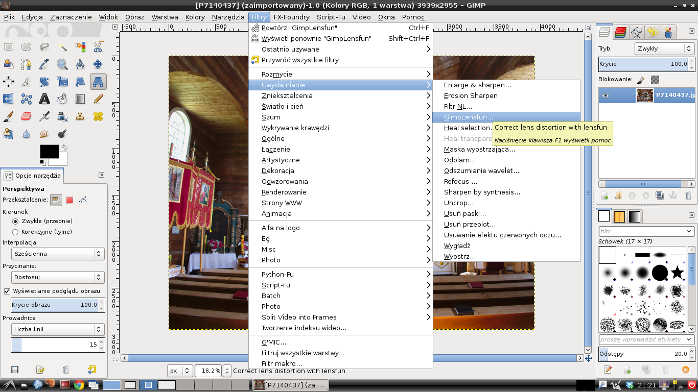This screenshot has height=392, width=698.
Task: Select the Text tool in toolbox
Action: 44,99
